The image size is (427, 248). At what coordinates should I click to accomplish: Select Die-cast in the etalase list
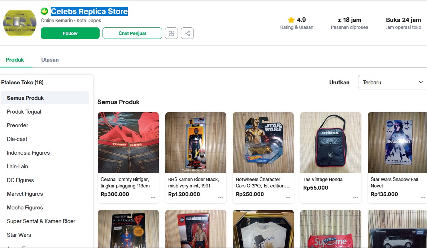[x=17, y=139]
